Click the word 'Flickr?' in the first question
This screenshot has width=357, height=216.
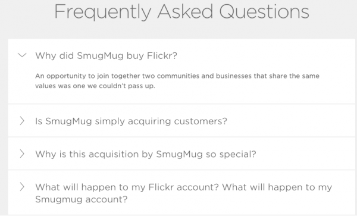click(162, 56)
